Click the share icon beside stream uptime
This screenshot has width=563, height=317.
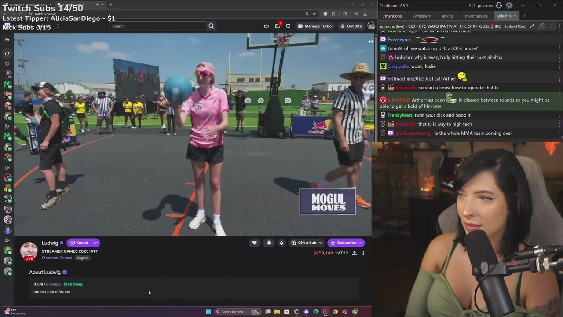(354, 253)
